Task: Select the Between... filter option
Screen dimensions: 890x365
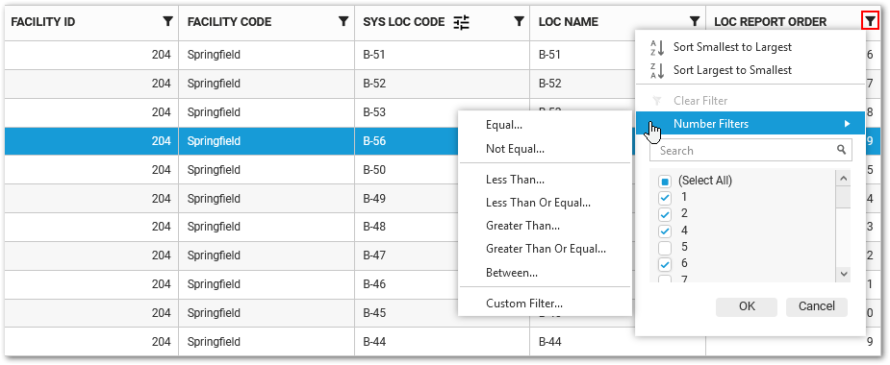Action: pyautogui.click(x=512, y=273)
